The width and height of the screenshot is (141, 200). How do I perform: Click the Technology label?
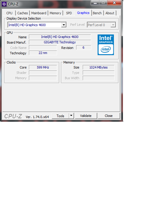[18, 53]
